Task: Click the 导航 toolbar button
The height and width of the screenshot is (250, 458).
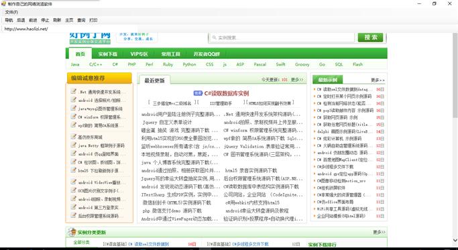Action: [x=9, y=20]
